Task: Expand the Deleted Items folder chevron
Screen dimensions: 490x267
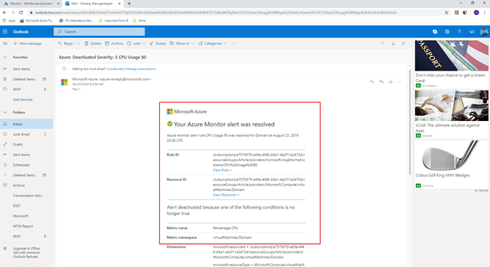Action: pos(5,175)
